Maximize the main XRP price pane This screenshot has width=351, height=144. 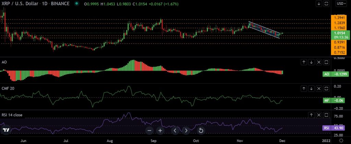coord(326,3)
